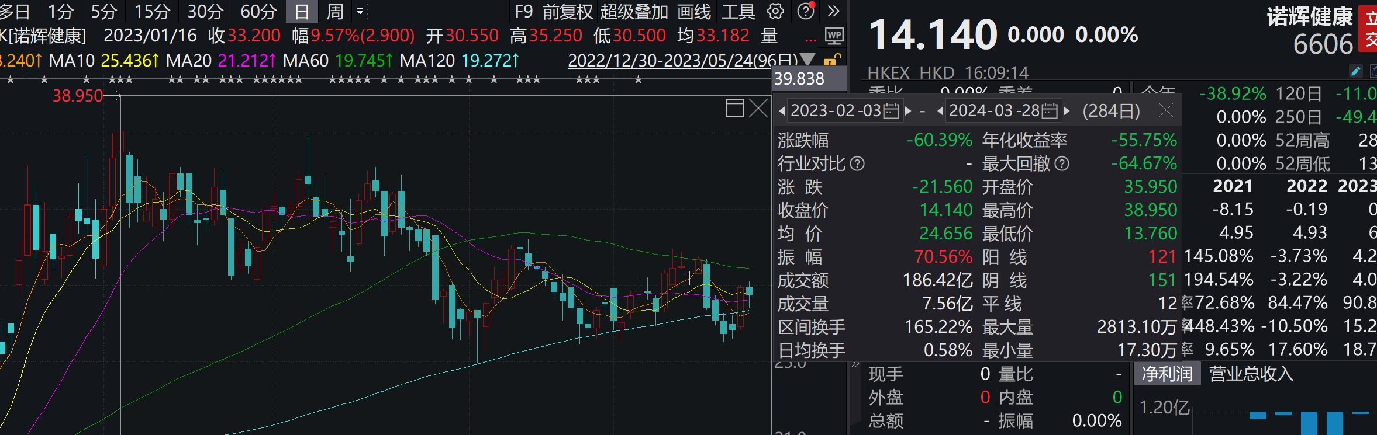Viewport: 1377px width, 435px height.
Task: Open the period selector dropdown after 周
Action: (360, 11)
